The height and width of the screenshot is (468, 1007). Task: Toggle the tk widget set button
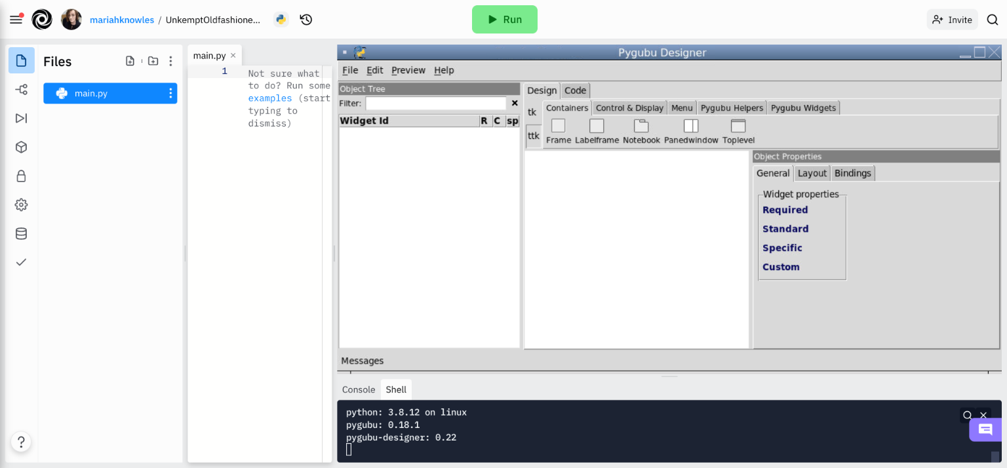532,112
